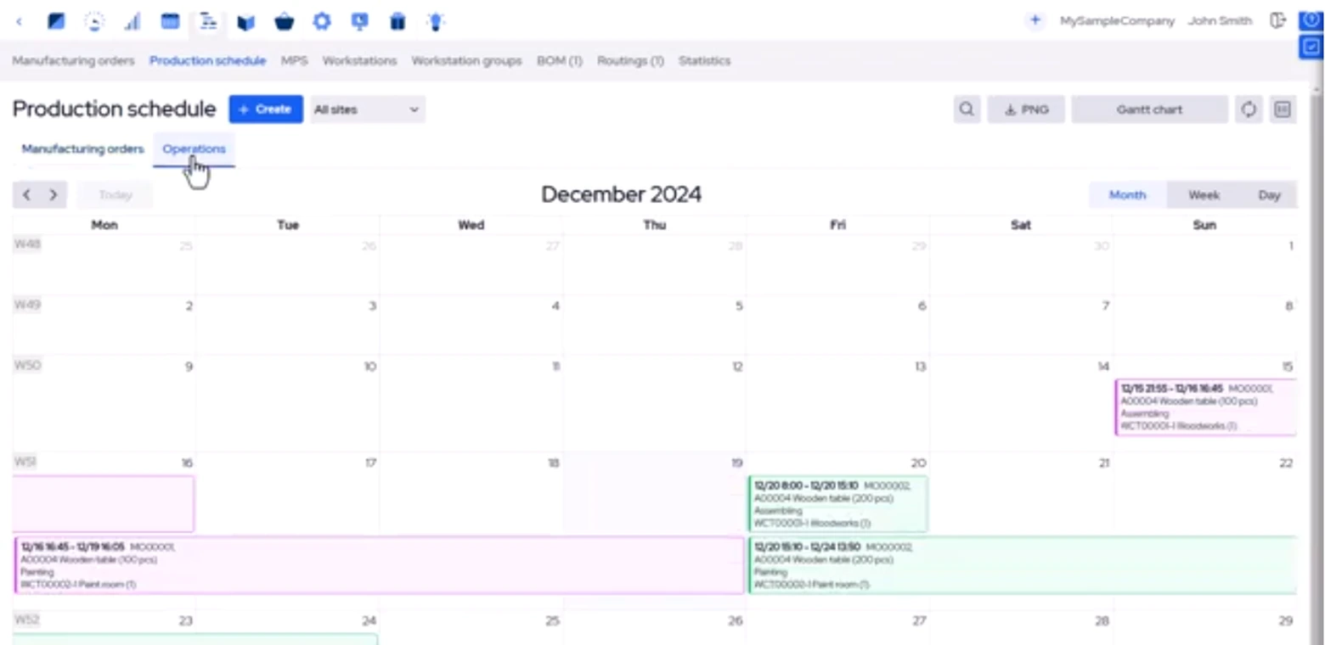The image size is (1325, 645).
Task: Click the December 2024 title
Action: (621, 194)
